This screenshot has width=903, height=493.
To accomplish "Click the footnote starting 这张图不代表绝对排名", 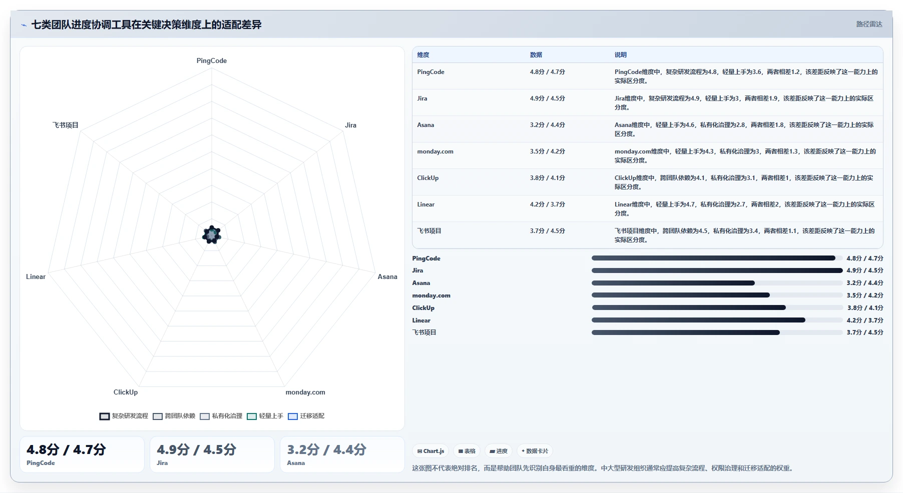I will point(604,468).
